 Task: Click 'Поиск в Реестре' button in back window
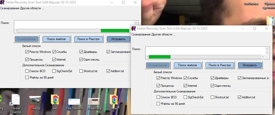88,39
